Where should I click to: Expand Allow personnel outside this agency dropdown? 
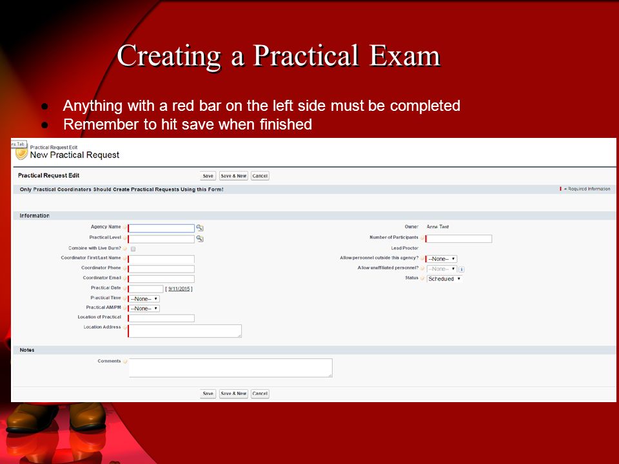(x=442, y=259)
